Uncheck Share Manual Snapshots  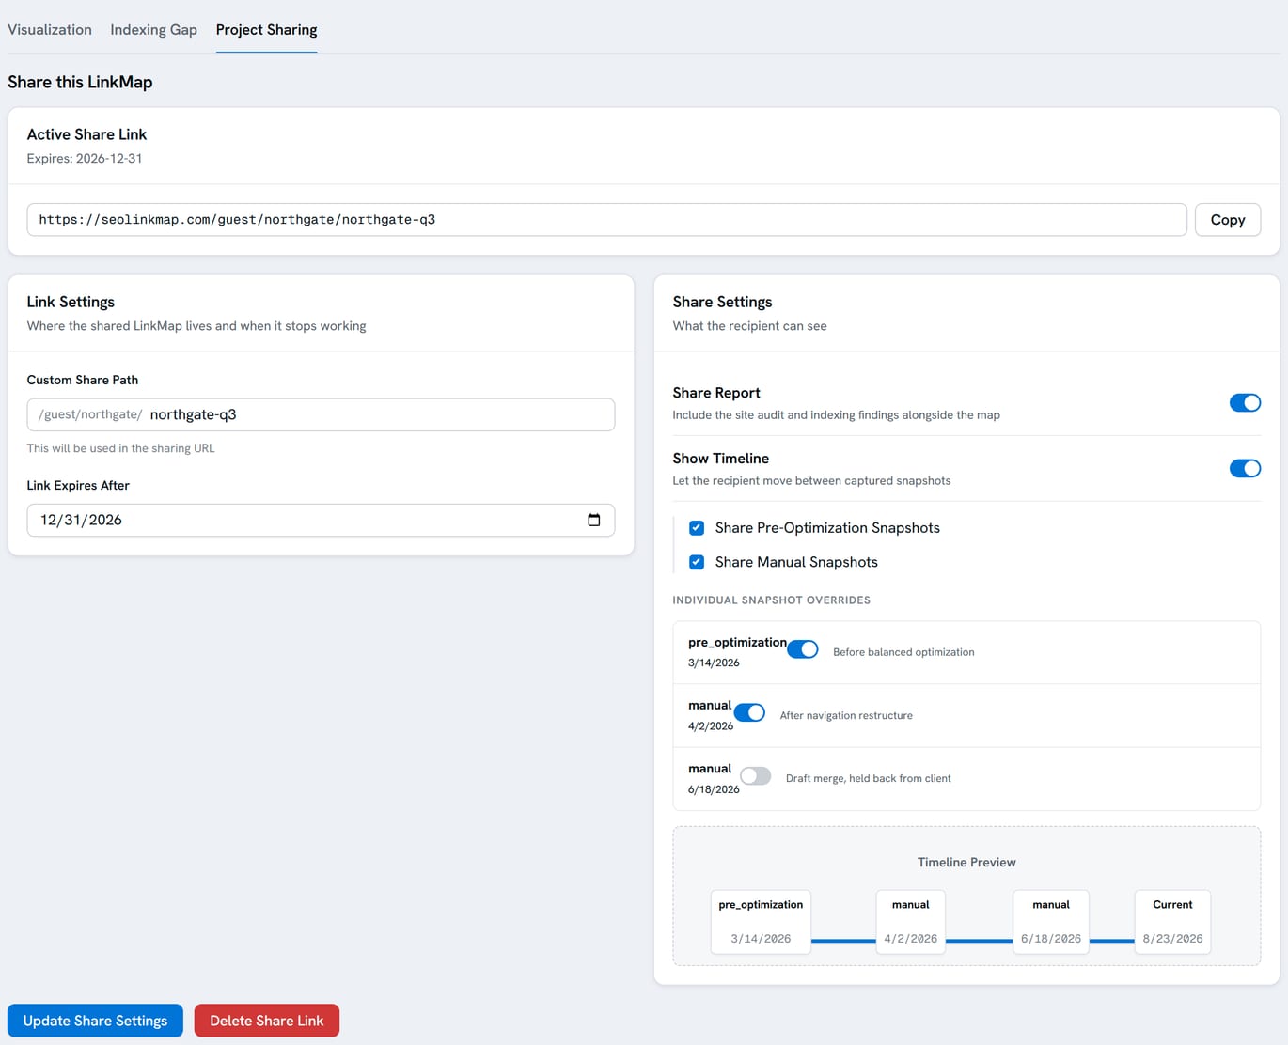(697, 562)
